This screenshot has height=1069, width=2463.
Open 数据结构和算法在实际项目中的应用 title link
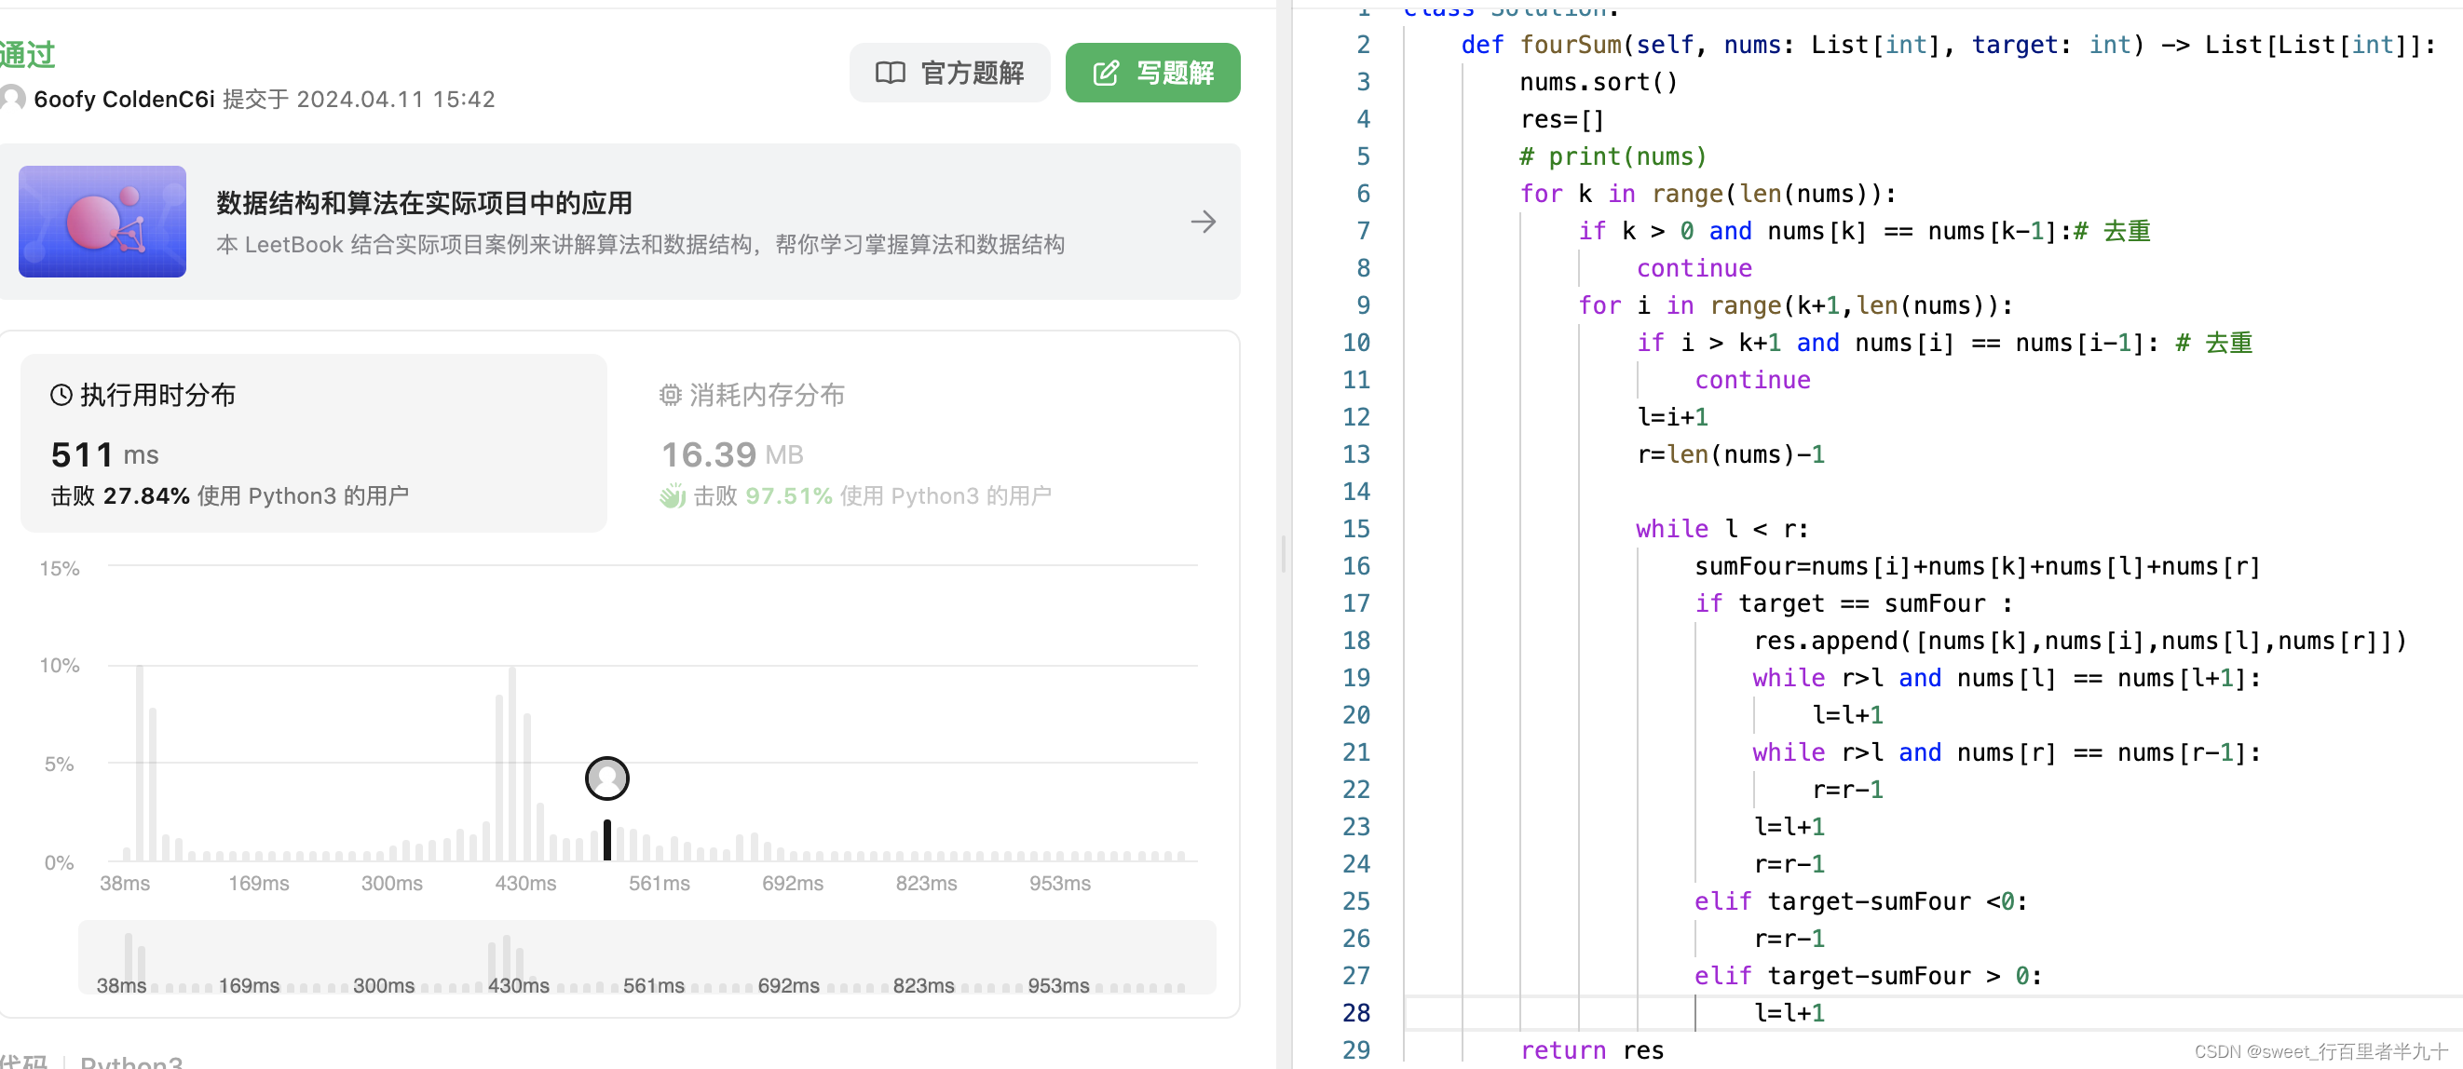424,203
